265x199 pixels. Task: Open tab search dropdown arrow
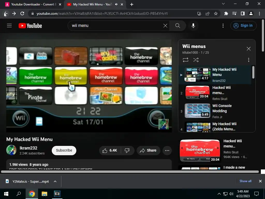(223, 4)
